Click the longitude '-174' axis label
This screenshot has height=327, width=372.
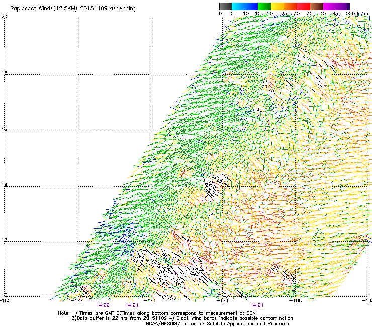click(150, 301)
